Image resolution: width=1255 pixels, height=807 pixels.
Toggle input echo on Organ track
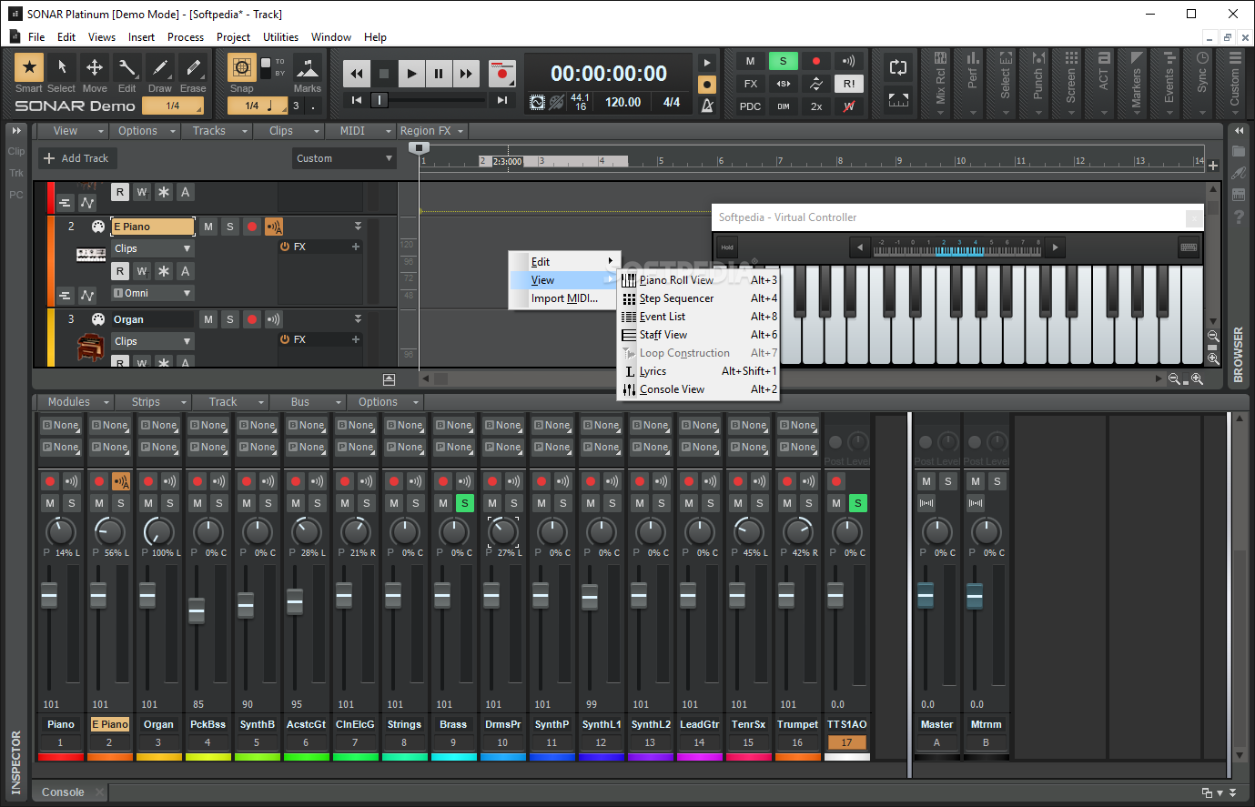click(274, 319)
